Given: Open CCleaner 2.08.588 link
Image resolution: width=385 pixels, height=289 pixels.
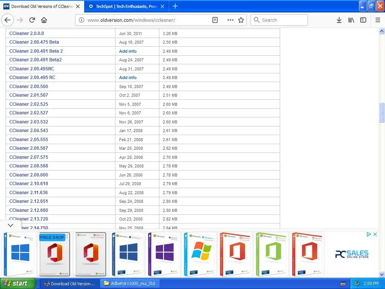Looking at the screenshot, I should click(29, 166).
